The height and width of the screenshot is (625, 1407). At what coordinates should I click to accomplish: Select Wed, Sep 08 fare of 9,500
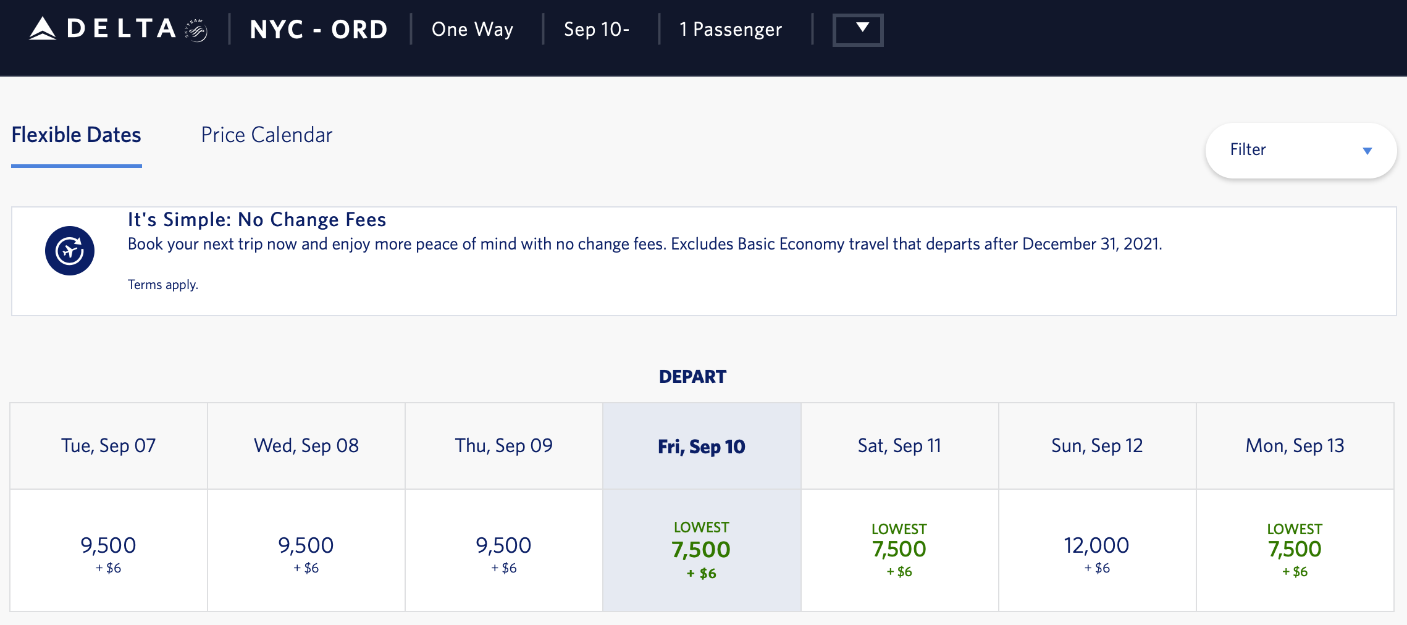(x=306, y=551)
